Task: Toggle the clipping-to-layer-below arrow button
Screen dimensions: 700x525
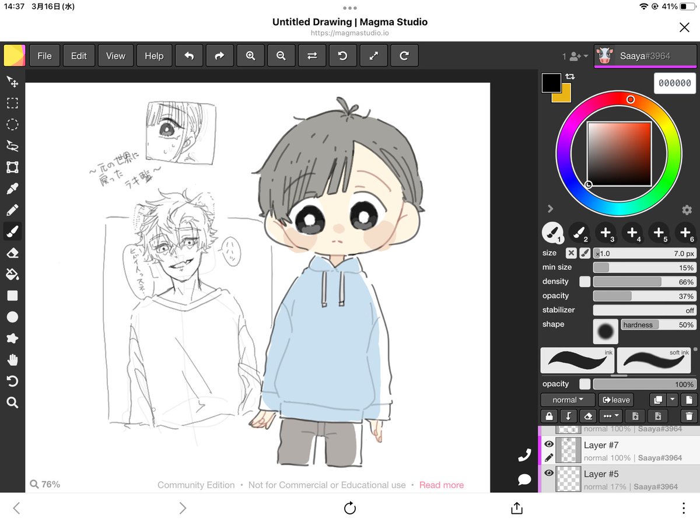Action: pos(568,416)
